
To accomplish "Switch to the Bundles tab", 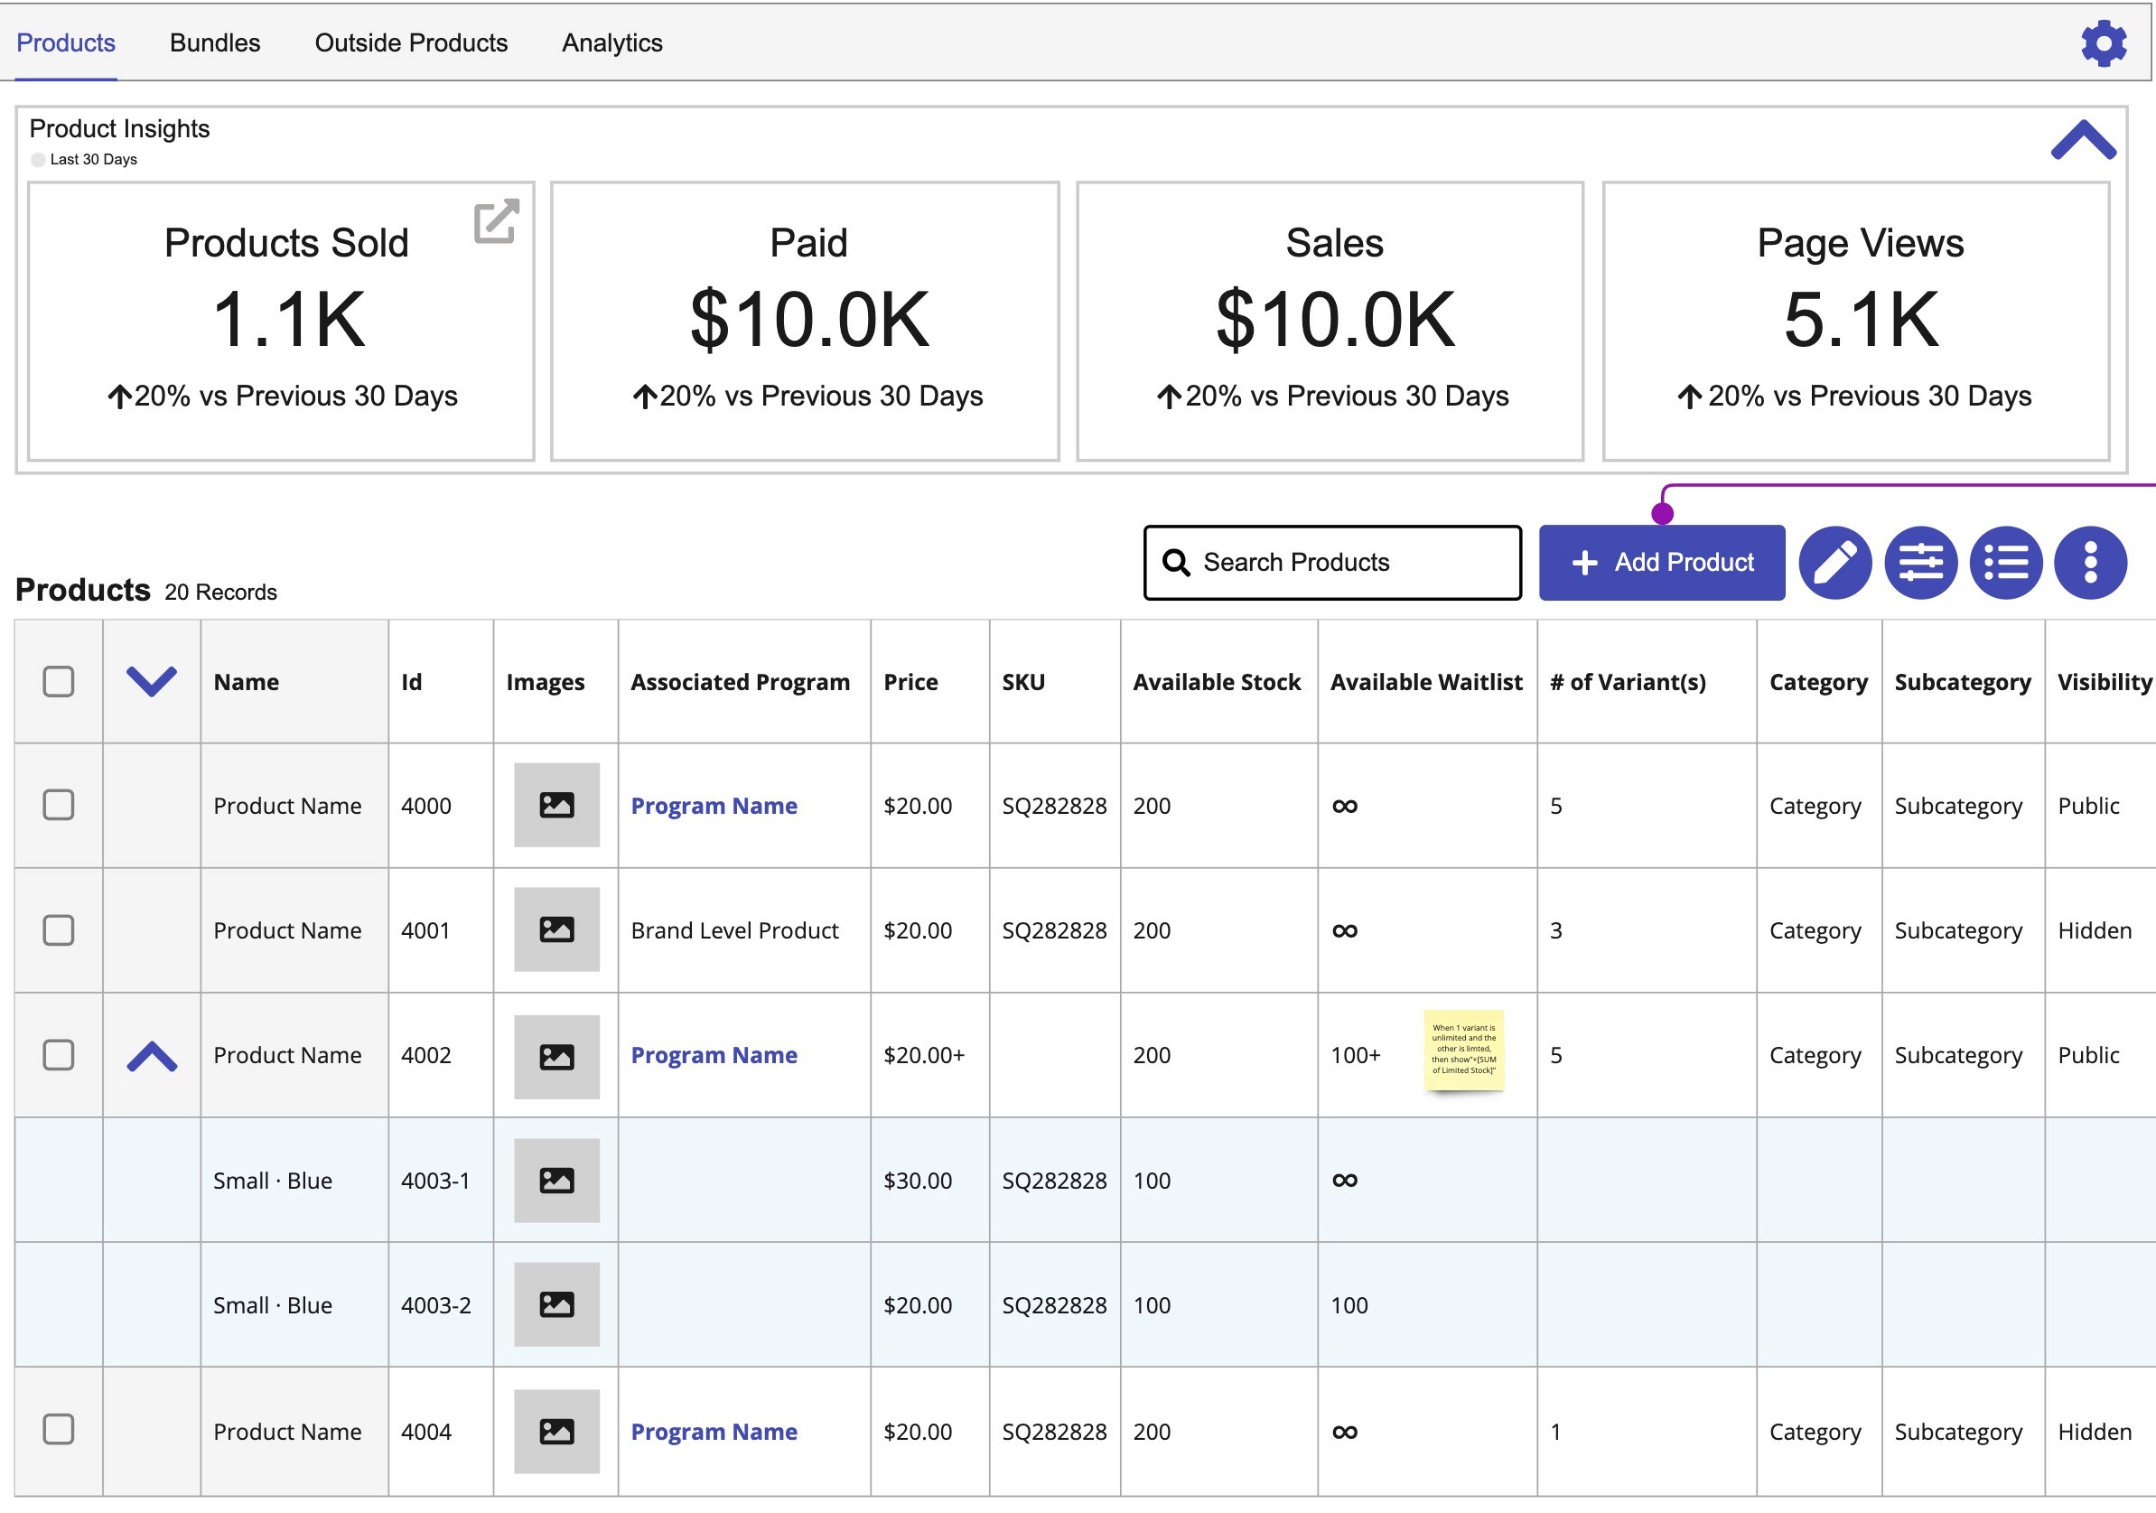I will pyautogui.click(x=215, y=43).
